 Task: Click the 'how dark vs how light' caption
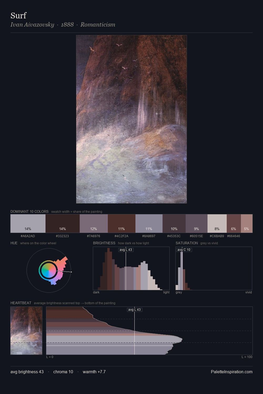coord(133,243)
